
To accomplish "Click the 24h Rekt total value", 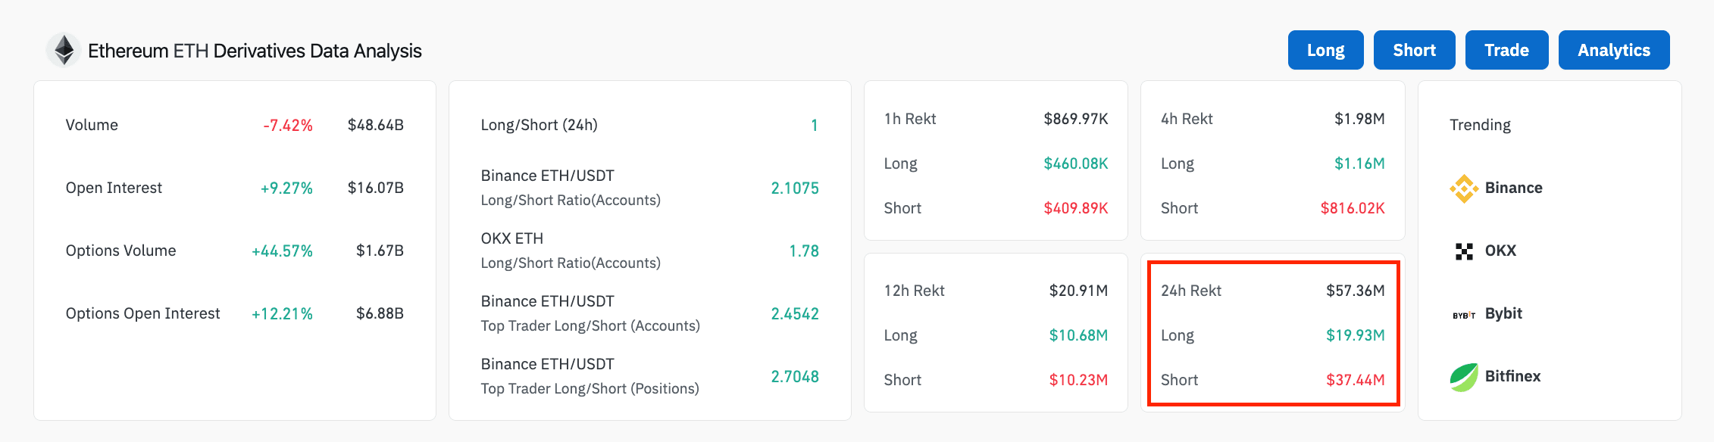I will pos(1355,291).
